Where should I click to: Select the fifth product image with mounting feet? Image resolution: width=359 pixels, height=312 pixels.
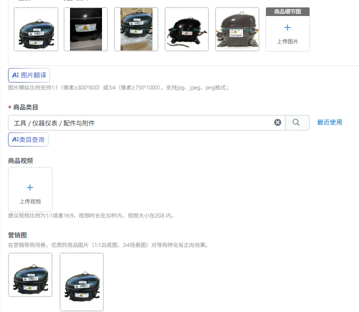point(237,29)
